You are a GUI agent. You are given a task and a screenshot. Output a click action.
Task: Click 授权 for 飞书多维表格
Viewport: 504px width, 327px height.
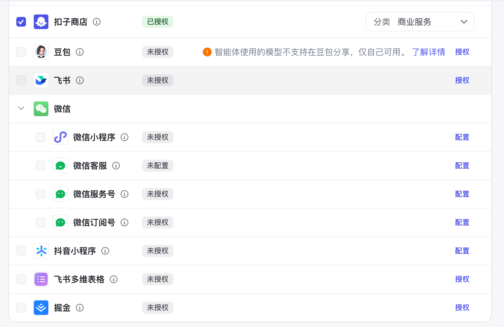pos(462,279)
